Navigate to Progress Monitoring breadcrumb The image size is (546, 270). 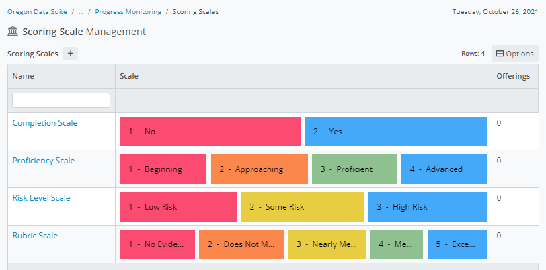point(128,12)
